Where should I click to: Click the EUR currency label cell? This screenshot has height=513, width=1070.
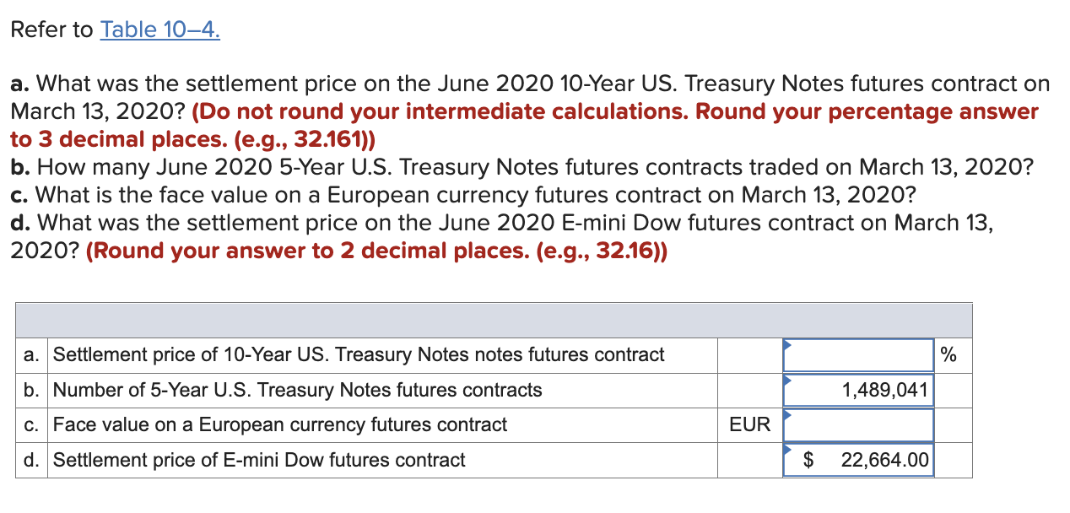pyautogui.click(x=749, y=425)
